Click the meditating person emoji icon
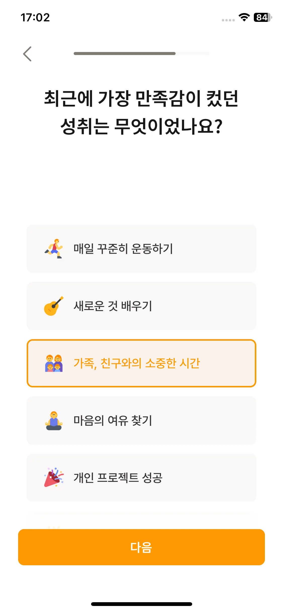Screen dimensions: 283x612 [54, 421]
